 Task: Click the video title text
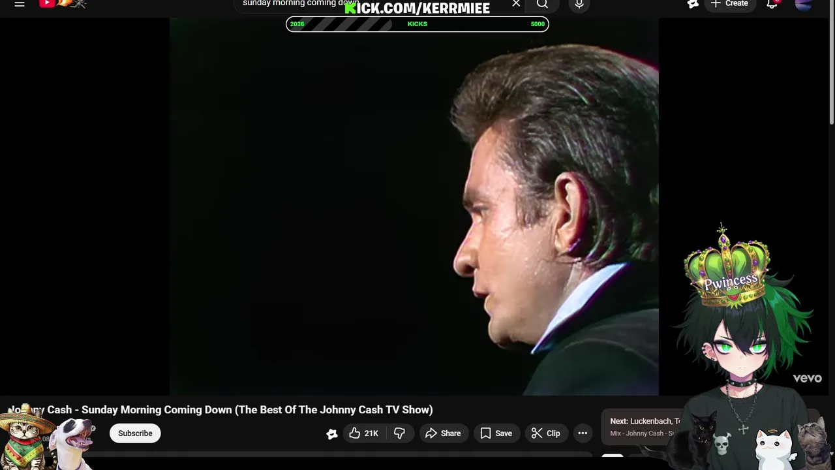(x=220, y=410)
